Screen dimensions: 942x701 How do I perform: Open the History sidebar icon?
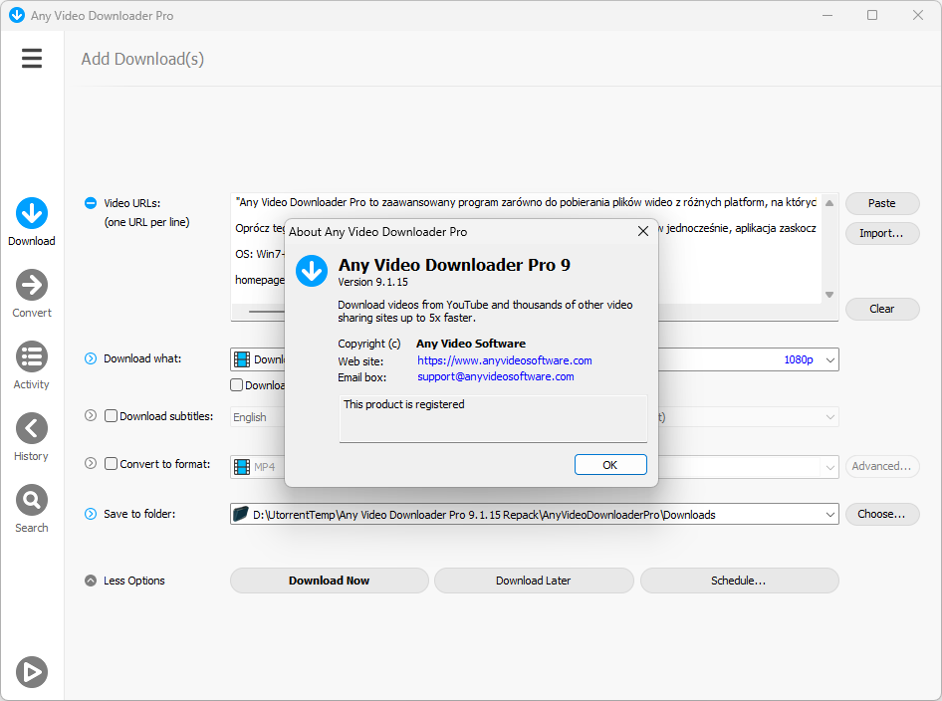[x=32, y=428]
